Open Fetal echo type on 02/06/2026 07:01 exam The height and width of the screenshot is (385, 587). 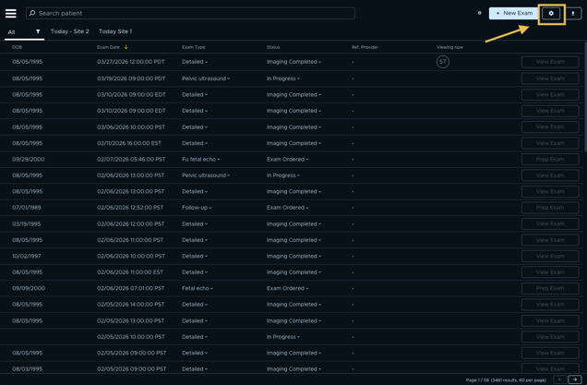coord(198,288)
